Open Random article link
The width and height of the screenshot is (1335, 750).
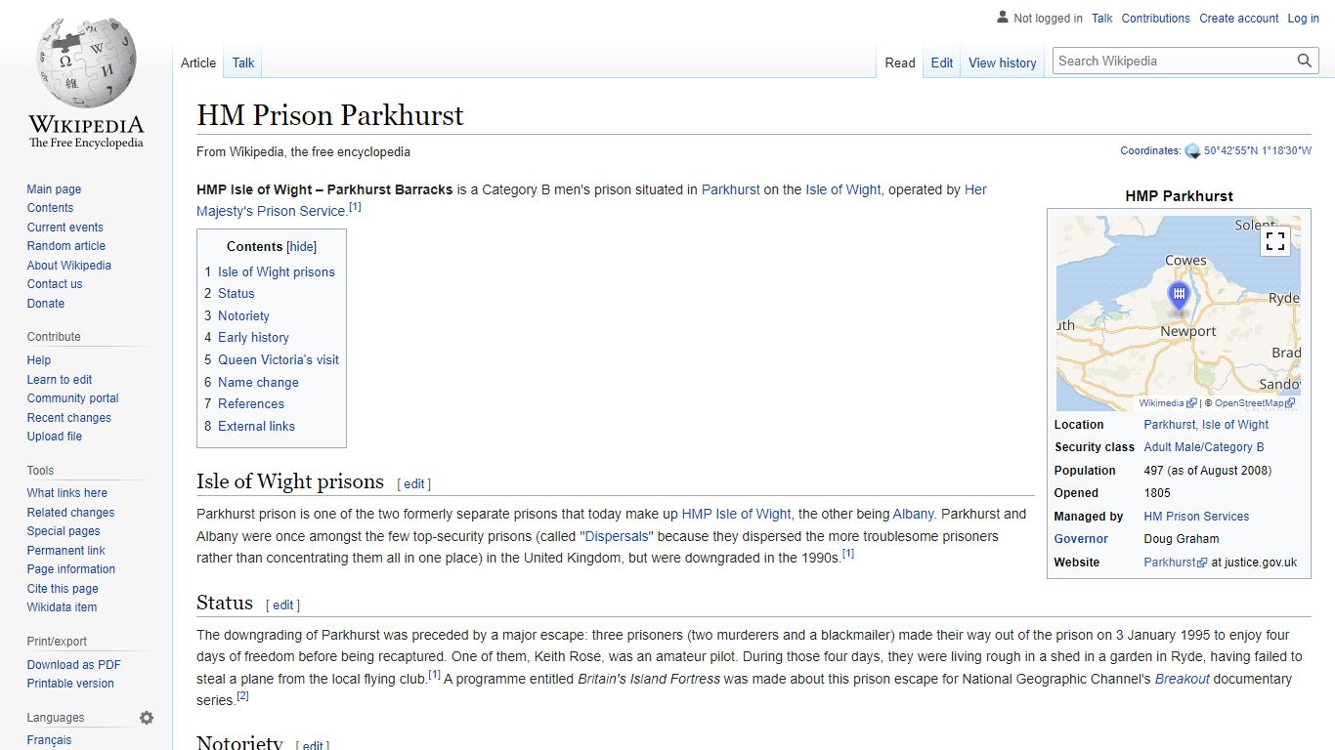pyautogui.click(x=65, y=246)
